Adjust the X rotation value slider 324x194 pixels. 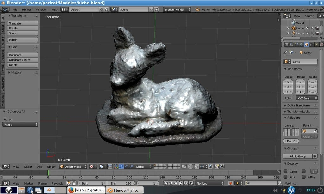(x=301, y=82)
